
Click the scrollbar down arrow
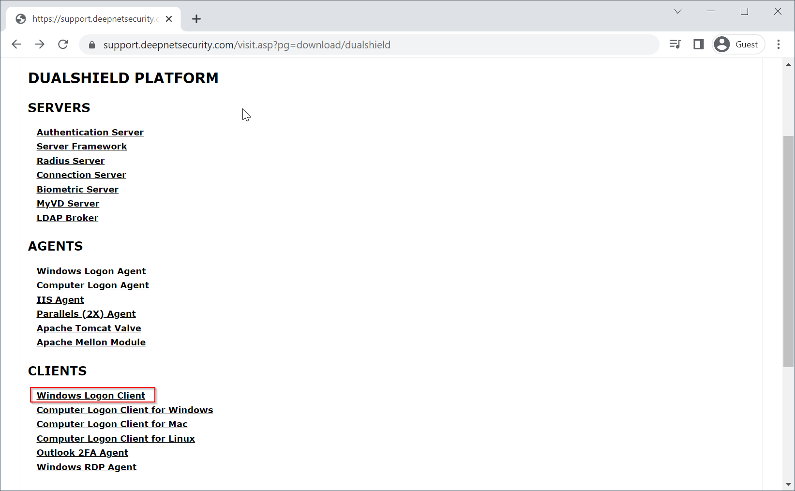789,484
